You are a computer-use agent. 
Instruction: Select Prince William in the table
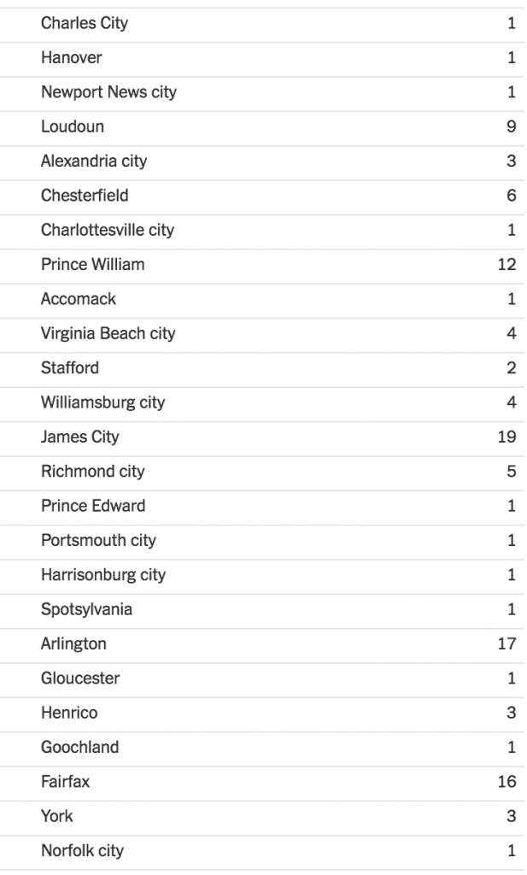coord(92,264)
